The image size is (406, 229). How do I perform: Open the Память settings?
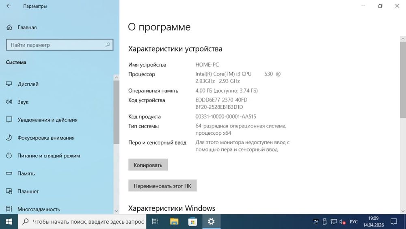[x=20, y=173]
